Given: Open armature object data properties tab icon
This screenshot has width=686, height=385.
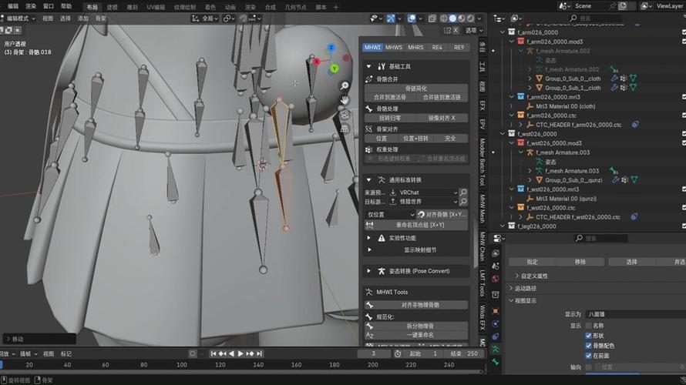Looking at the screenshot, I should point(496,349).
